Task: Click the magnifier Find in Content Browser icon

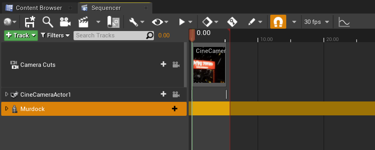Action: [48, 22]
